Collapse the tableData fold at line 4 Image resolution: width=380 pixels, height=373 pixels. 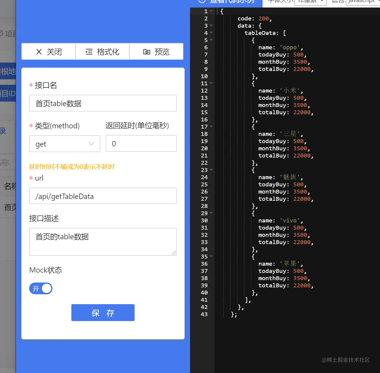(x=211, y=33)
